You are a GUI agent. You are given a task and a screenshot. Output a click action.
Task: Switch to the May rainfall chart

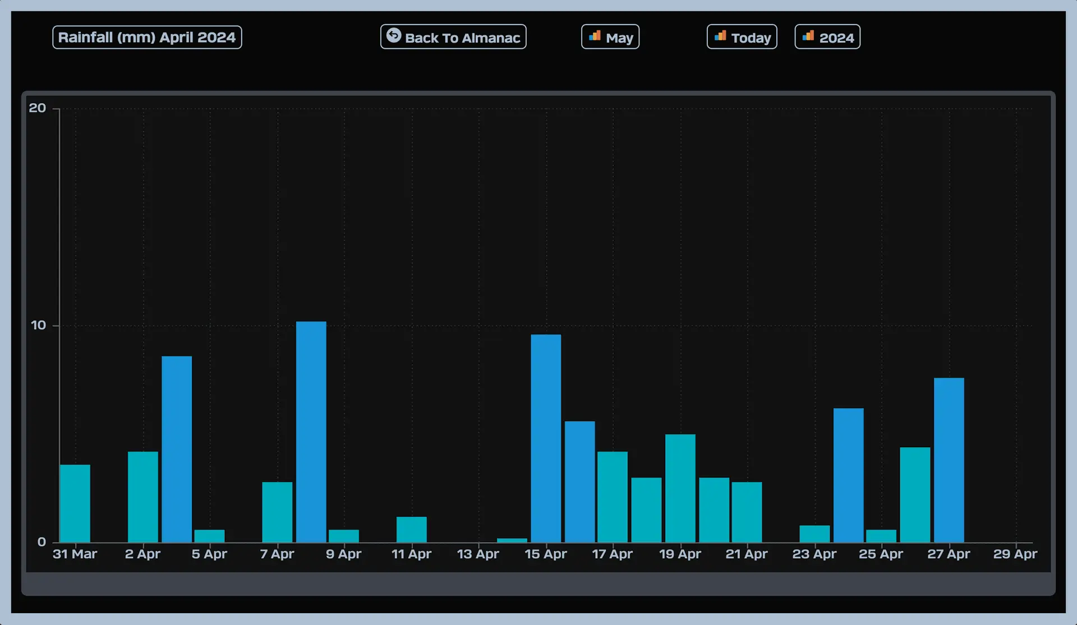619,38
